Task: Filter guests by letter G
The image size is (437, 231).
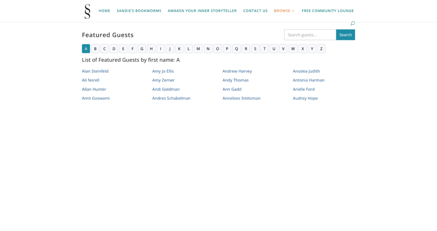Action: pyautogui.click(x=142, y=49)
